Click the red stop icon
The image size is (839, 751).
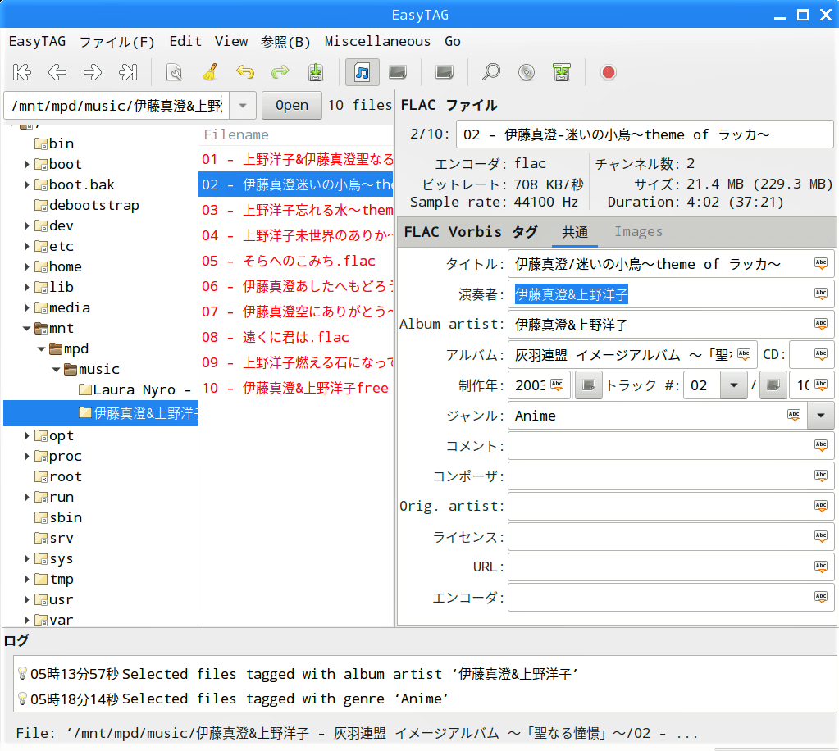[x=609, y=72]
